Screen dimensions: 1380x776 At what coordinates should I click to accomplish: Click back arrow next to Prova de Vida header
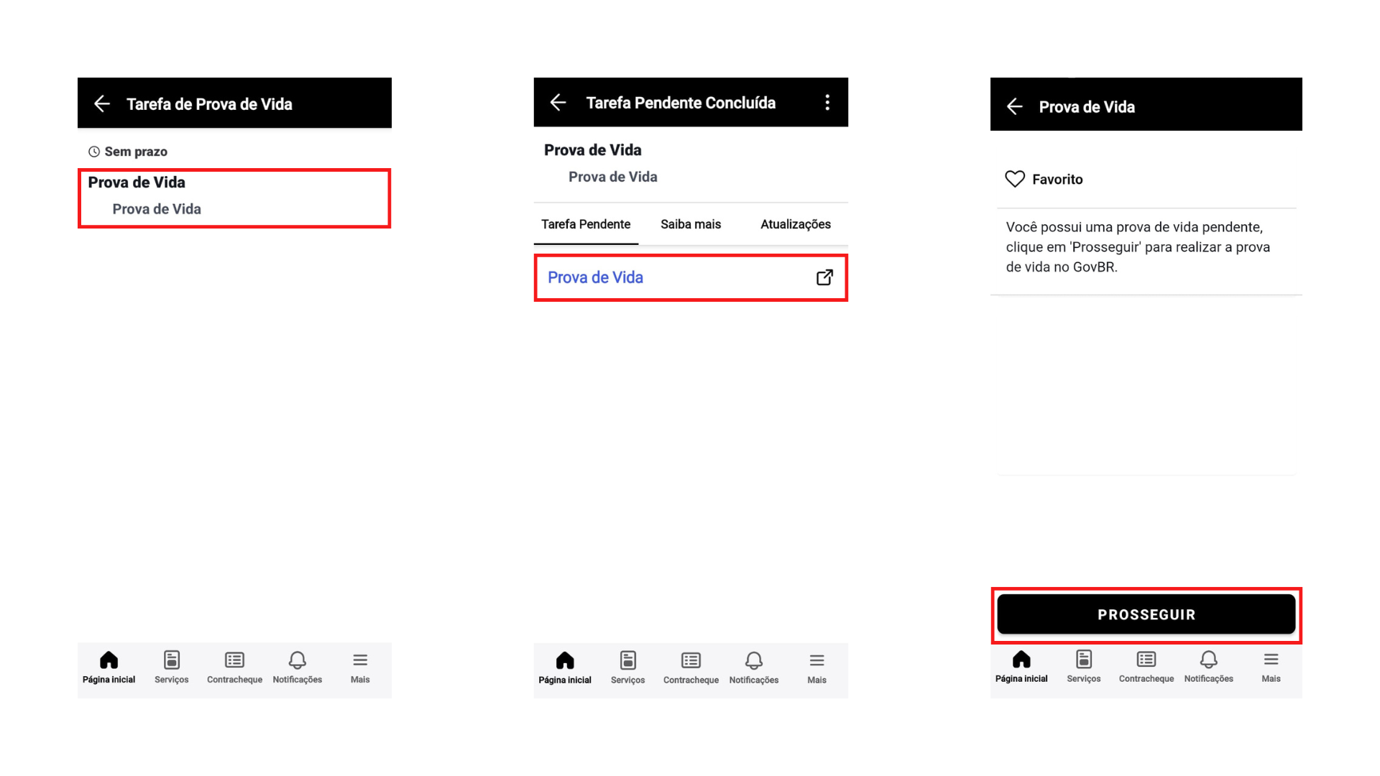pos(1014,107)
